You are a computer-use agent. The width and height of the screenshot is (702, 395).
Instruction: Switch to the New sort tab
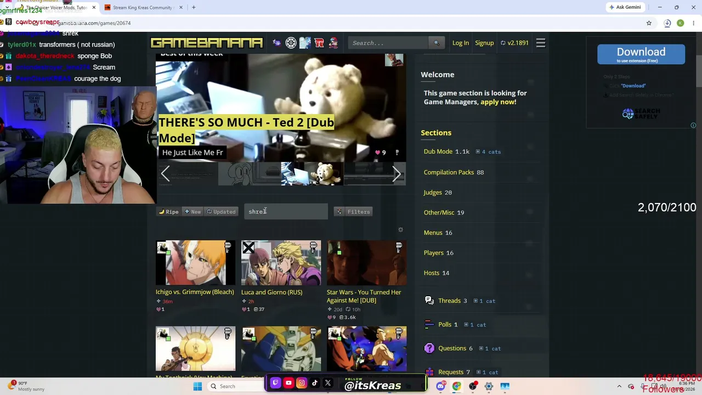(x=193, y=212)
